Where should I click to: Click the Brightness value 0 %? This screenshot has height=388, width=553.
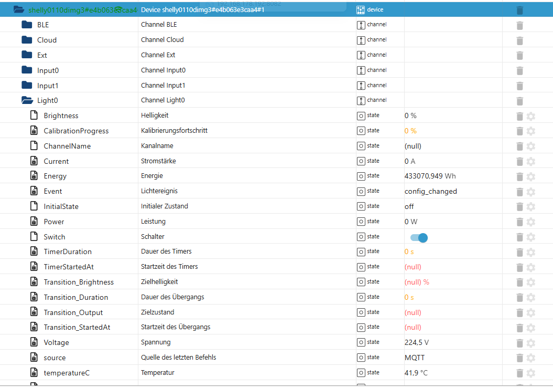(x=410, y=116)
